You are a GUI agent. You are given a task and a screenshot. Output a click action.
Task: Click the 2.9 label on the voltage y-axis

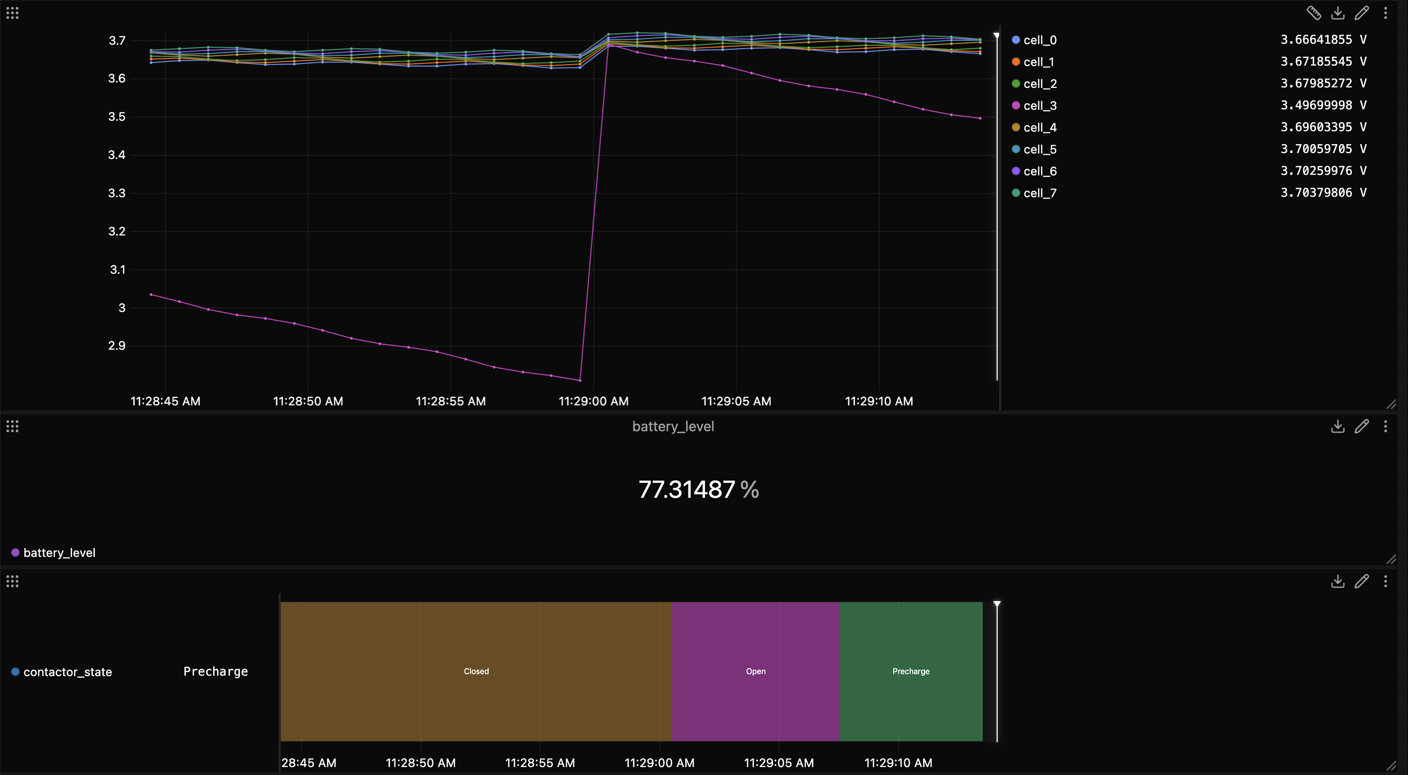(117, 345)
